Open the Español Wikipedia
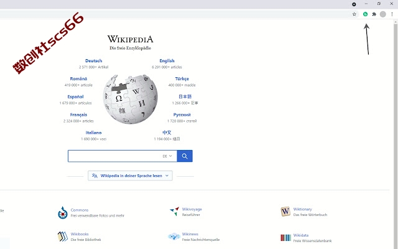This screenshot has width=398, height=249. tap(75, 97)
